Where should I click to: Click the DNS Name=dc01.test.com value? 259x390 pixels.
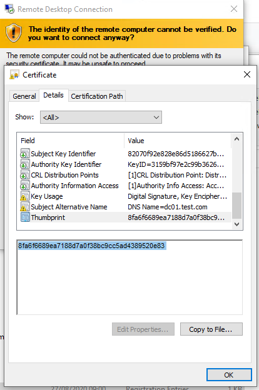(168, 207)
